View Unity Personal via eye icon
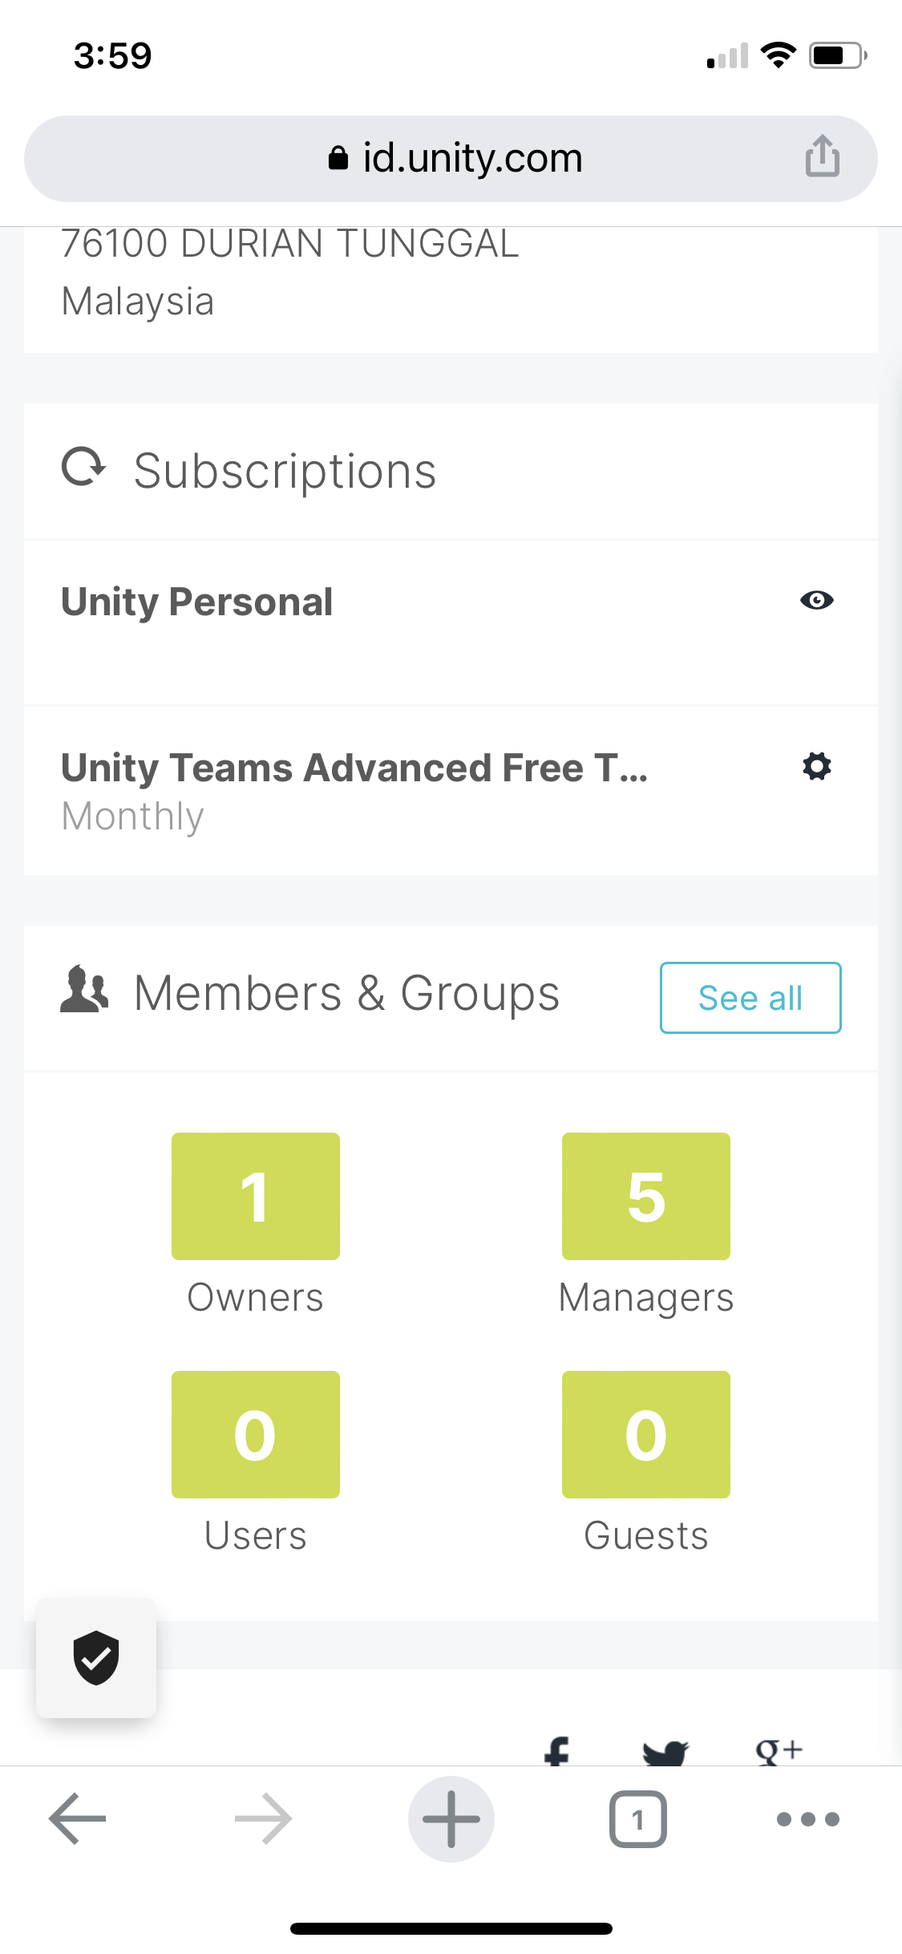This screenshot has width=902, height=1954. coord(816,601)
